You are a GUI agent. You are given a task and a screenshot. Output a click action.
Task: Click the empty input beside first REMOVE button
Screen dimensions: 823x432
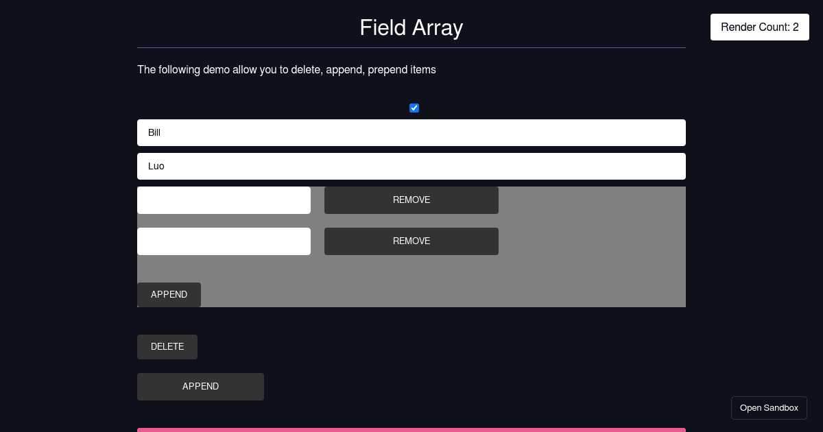click(224, 200)
